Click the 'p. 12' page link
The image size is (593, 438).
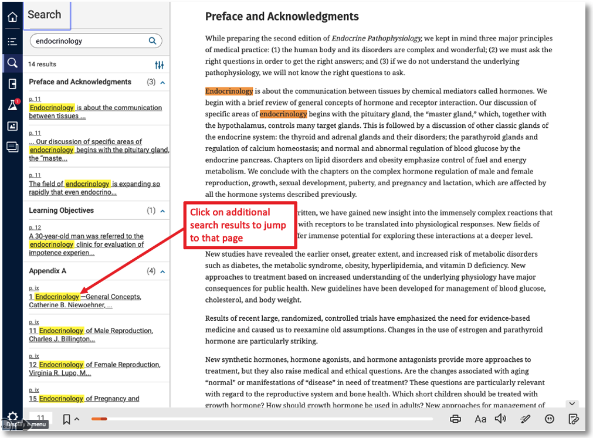pyautogui.click(x=35, y=228)
